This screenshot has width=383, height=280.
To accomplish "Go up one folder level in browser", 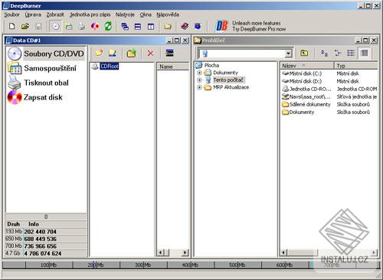I will coord(304,53).
